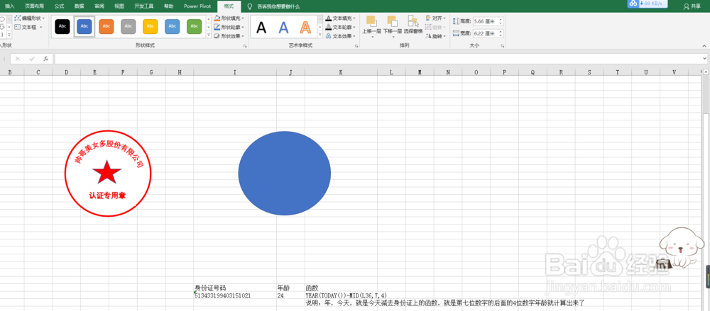
Task: Select column I header
Action: click(x=235, y=72)
